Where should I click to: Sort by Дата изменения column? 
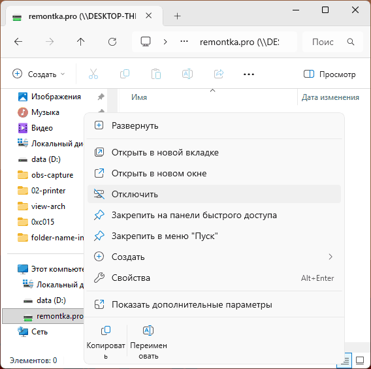(331, 97)
